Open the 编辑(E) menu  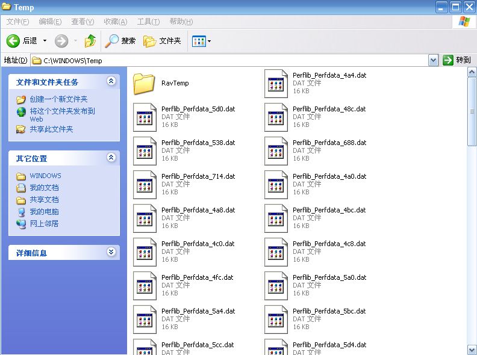[50, 22]
